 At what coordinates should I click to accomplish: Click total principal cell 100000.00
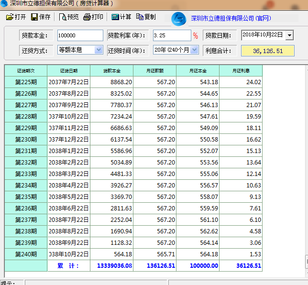198,266
